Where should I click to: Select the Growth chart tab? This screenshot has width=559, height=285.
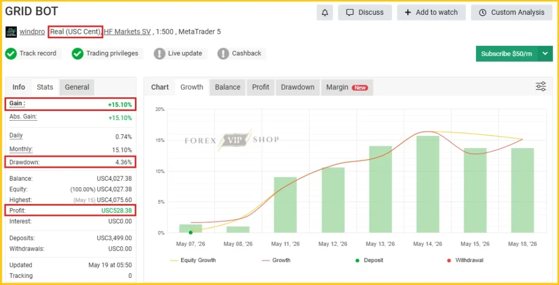(192, 87)
